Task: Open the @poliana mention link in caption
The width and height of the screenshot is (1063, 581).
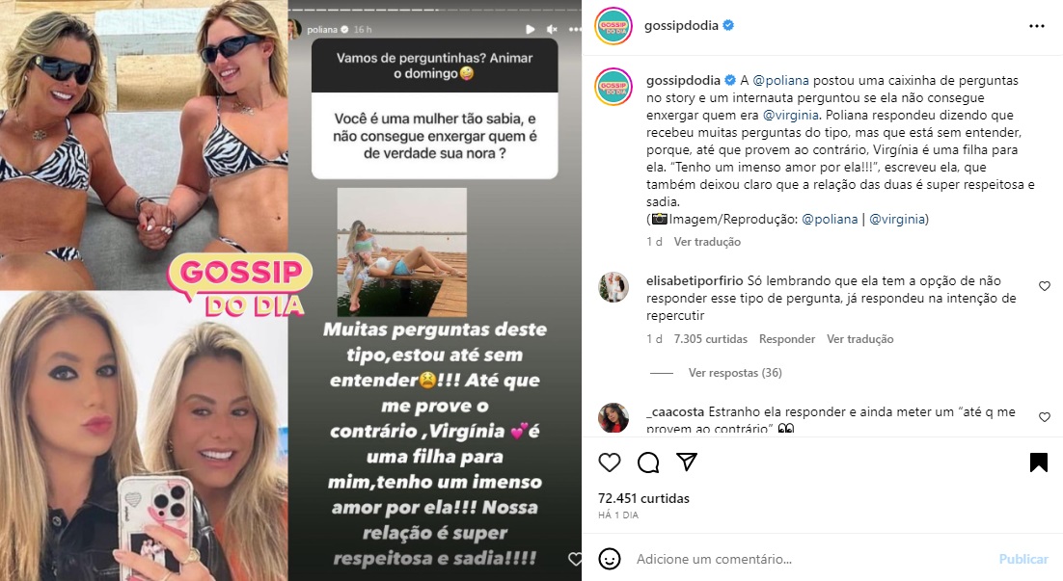Action: tap(781, 81)
